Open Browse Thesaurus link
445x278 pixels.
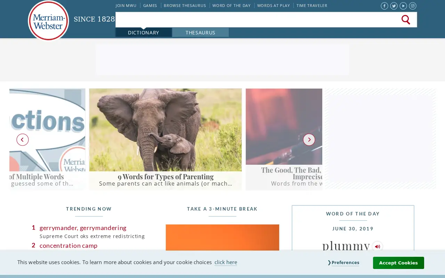185,6
